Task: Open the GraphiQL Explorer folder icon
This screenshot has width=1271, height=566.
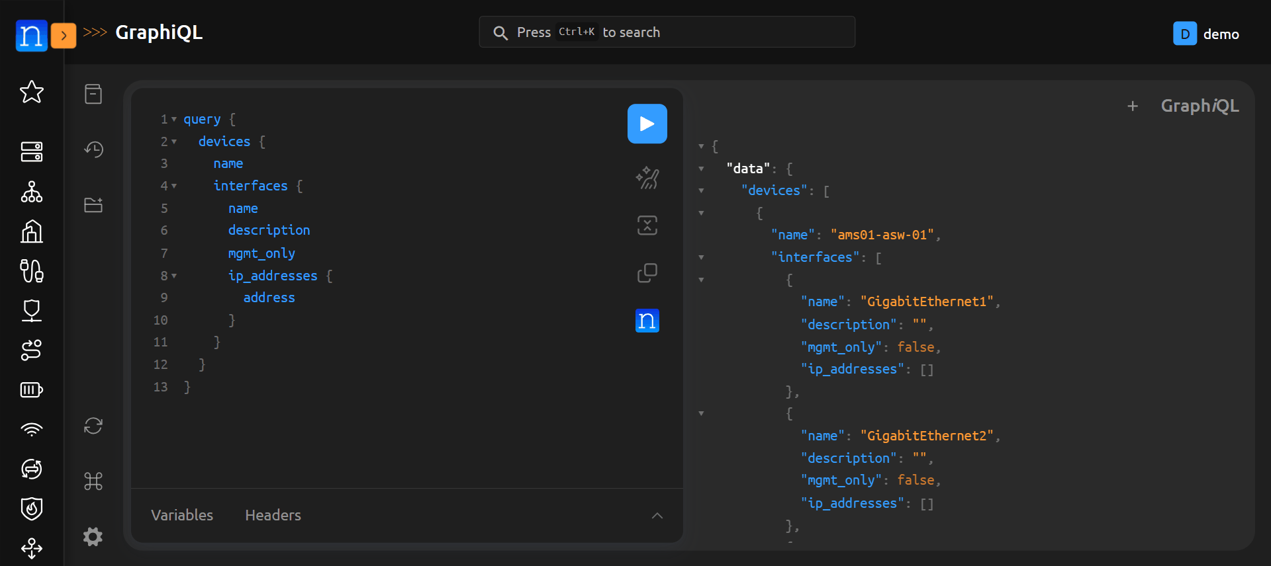Action: 93,205
